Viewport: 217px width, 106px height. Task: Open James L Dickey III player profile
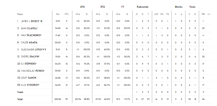coord(31,21)
